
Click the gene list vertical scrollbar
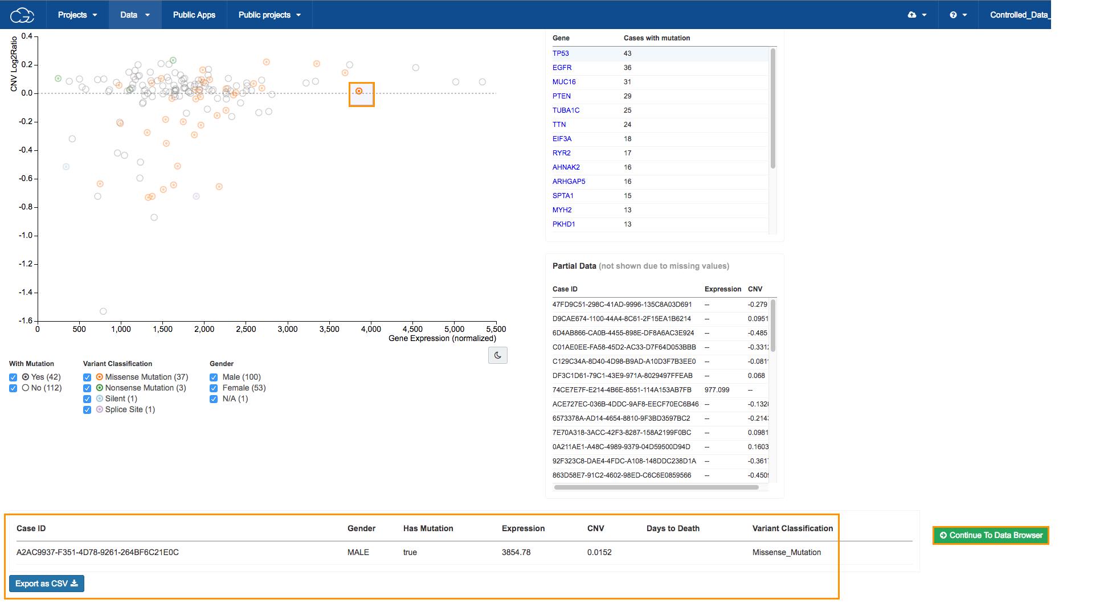click(x=773, y=109)
